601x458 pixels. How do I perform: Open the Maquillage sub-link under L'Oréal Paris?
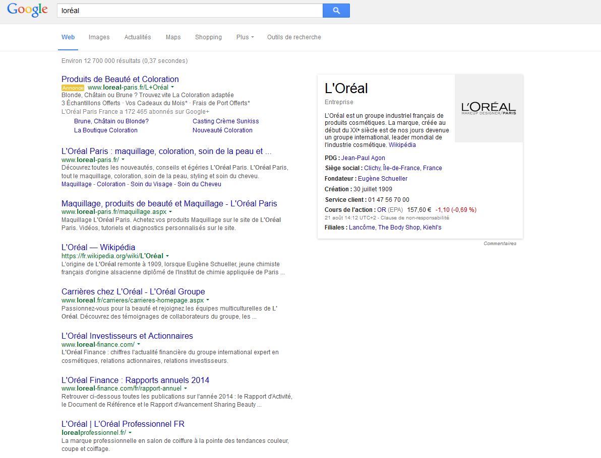tap(76, 184)
